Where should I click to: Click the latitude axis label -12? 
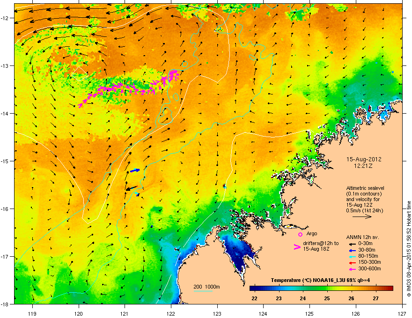pyautogui.click(x=5, y=18)
